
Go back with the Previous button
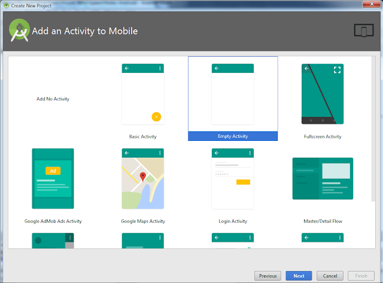click(268, 276)
